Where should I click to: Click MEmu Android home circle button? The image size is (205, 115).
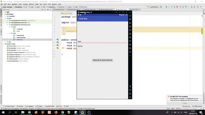[130, 90]
